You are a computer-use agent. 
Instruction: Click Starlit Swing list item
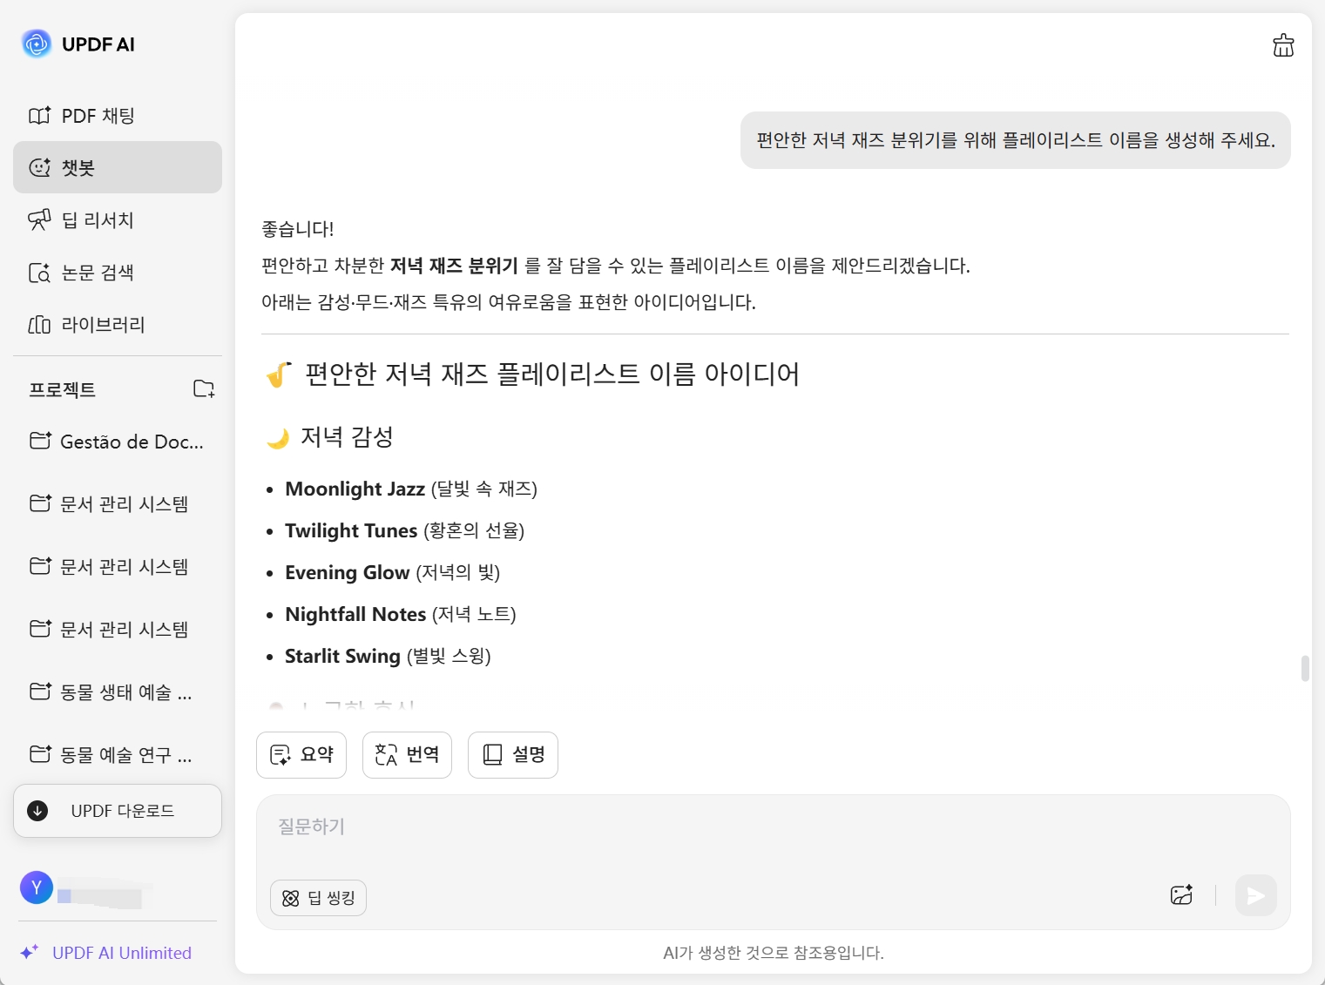[x=388, y=656]
